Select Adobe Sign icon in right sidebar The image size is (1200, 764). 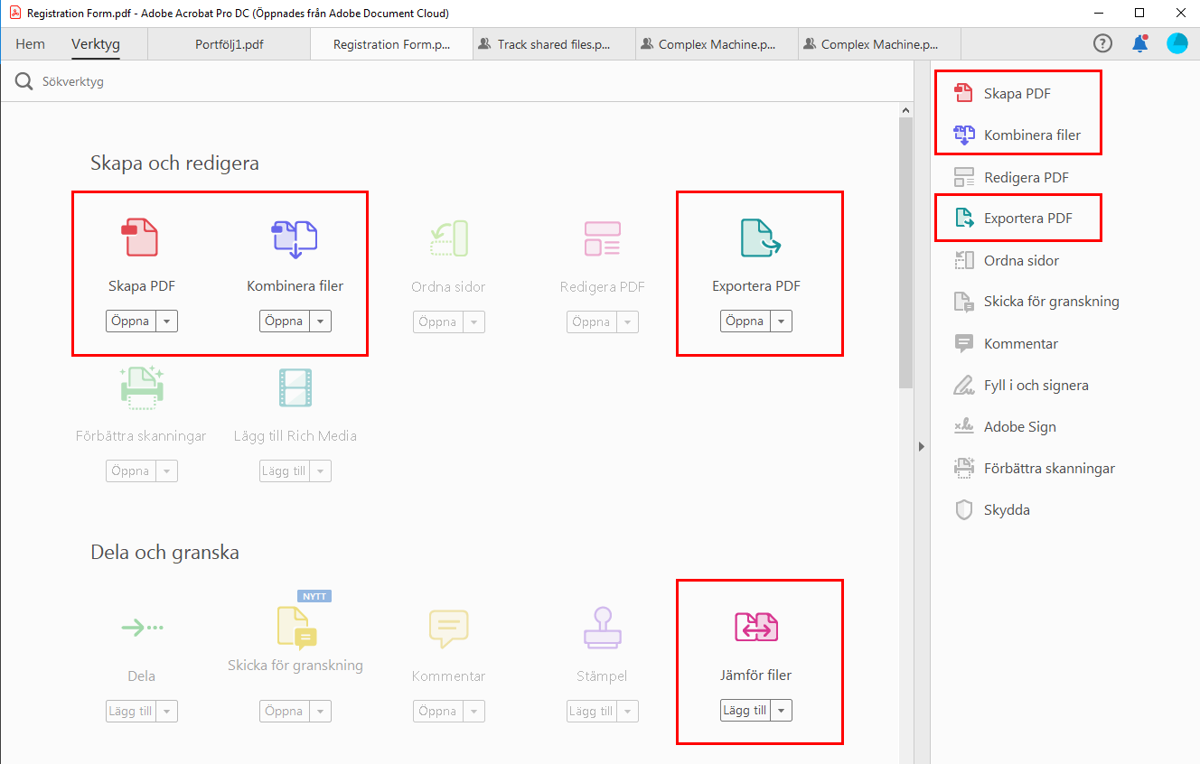[964, 426]
